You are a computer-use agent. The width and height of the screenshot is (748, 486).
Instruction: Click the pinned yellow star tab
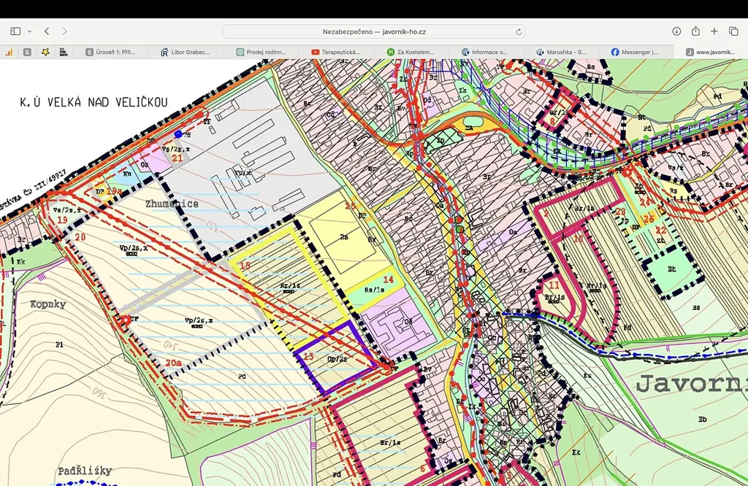45,52
